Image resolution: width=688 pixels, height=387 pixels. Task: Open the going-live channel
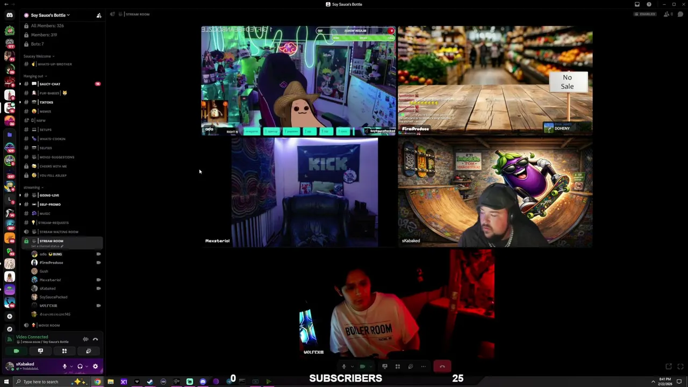tap(62, 195)
